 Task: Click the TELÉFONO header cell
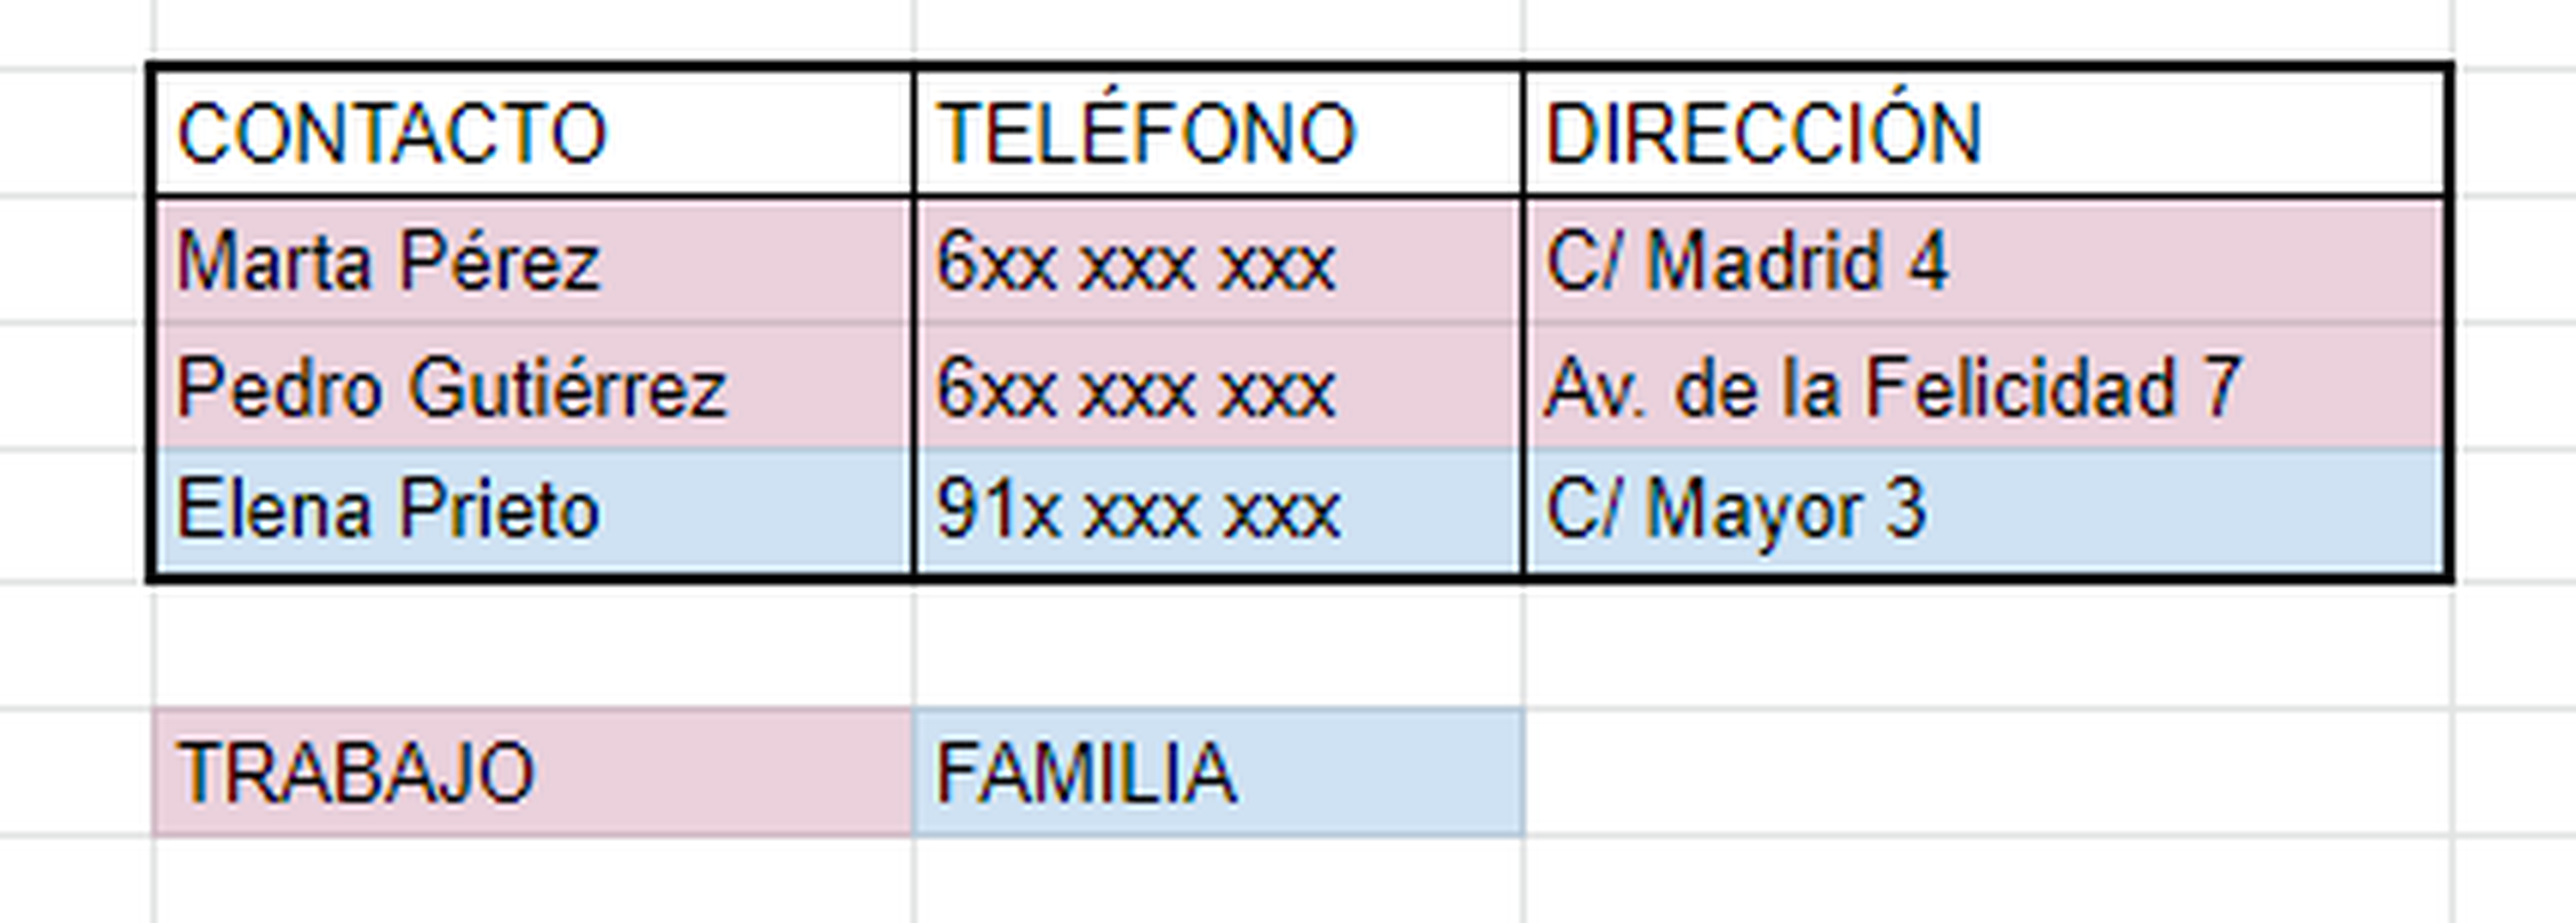[1218, 133]
